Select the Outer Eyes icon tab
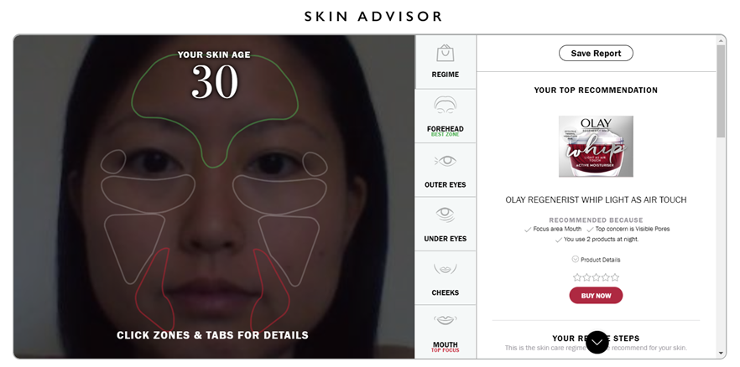 pos(445,170)
